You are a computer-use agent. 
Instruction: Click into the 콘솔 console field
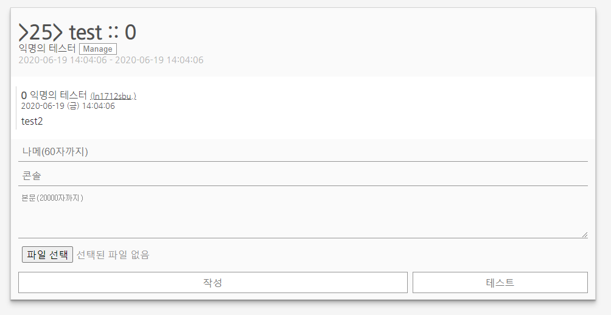click(x=302, y=176)
